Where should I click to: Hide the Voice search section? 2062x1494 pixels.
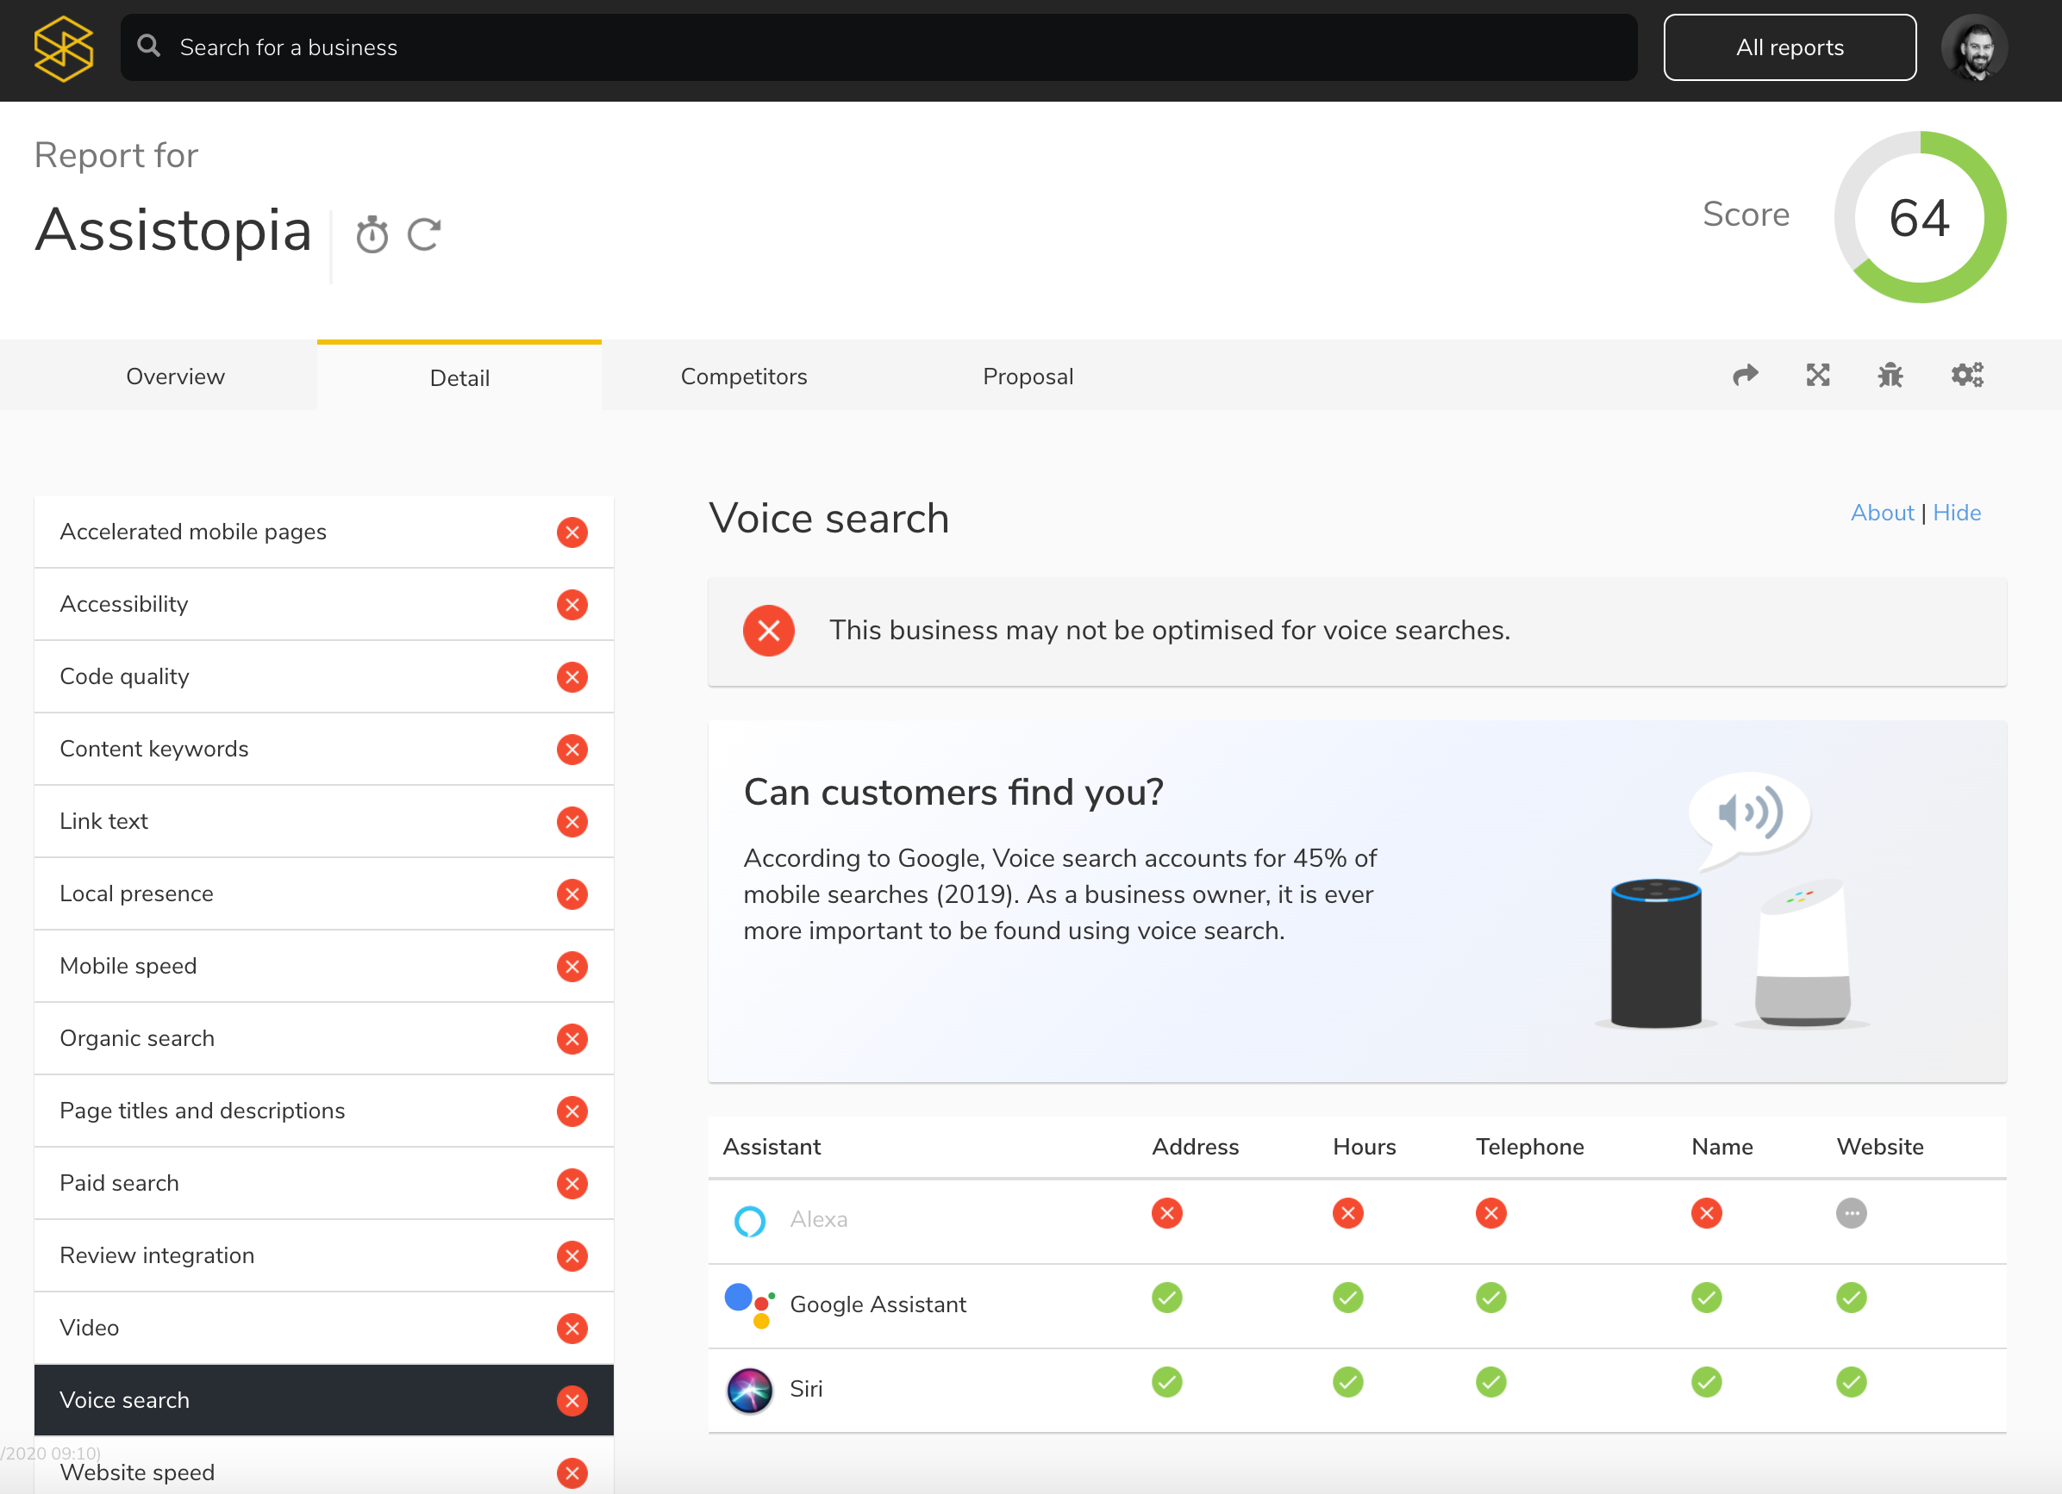1956,513
